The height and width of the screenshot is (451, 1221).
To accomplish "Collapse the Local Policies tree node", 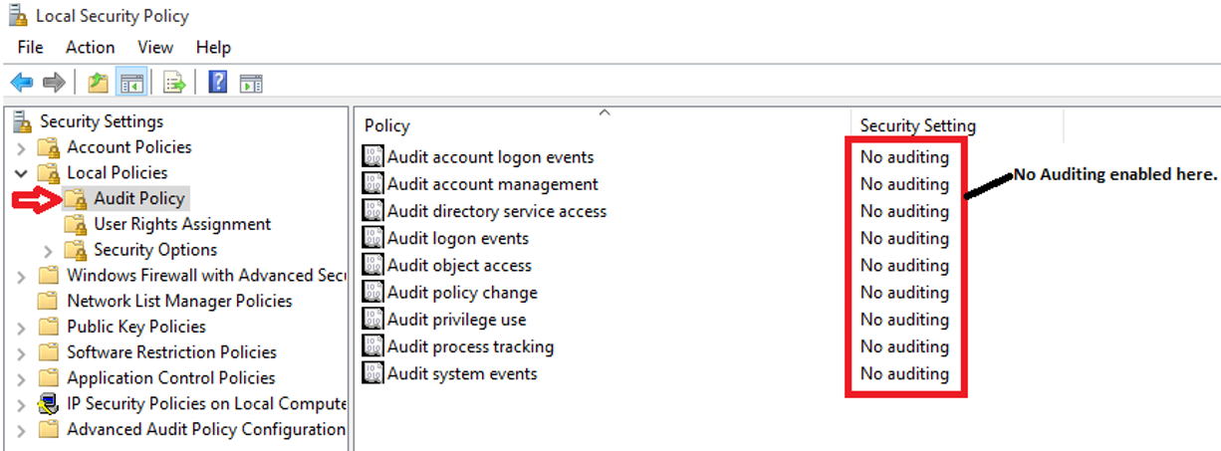I will click(22, 173).
